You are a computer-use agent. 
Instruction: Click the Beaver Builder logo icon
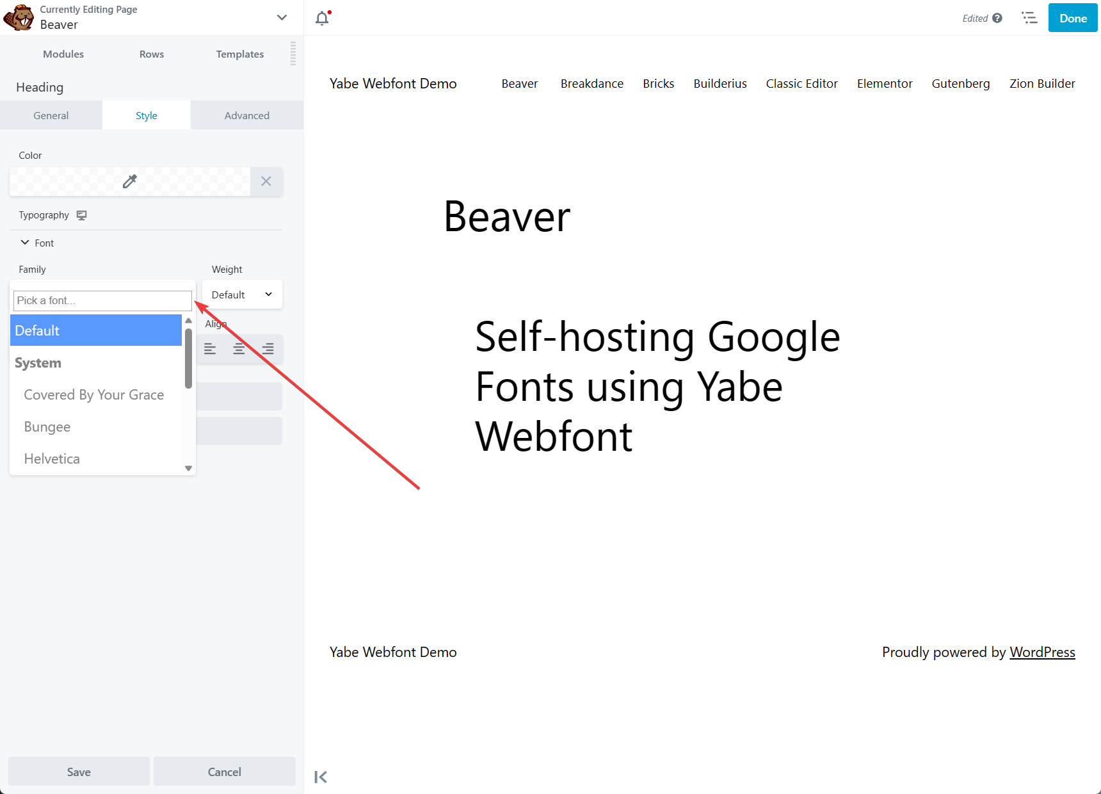coord(19,18)
